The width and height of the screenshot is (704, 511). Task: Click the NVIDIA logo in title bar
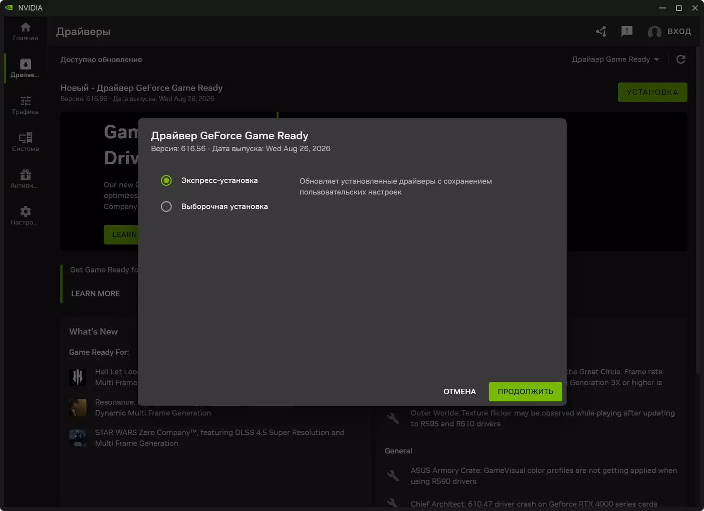click(x=9, y=8)
